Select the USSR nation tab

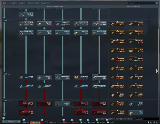[x=45, y=122]
